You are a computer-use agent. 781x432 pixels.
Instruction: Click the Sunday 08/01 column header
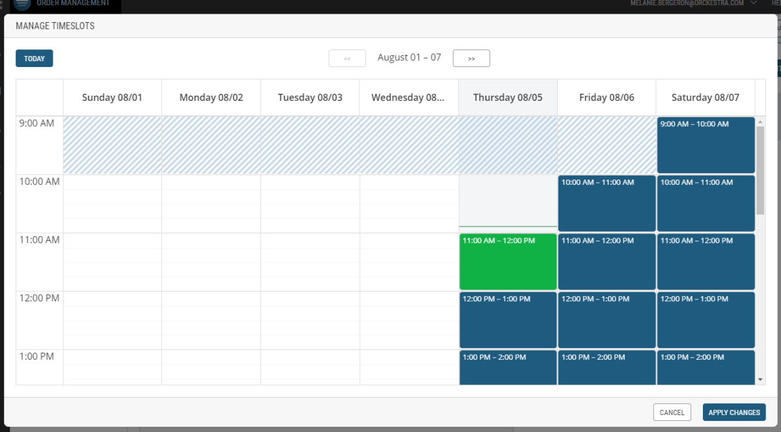tap(112, 98)
